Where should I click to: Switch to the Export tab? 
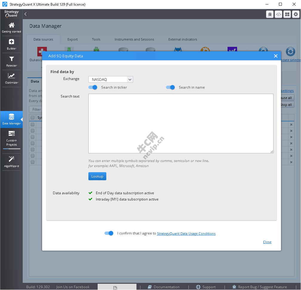click(x=73, y=39)
